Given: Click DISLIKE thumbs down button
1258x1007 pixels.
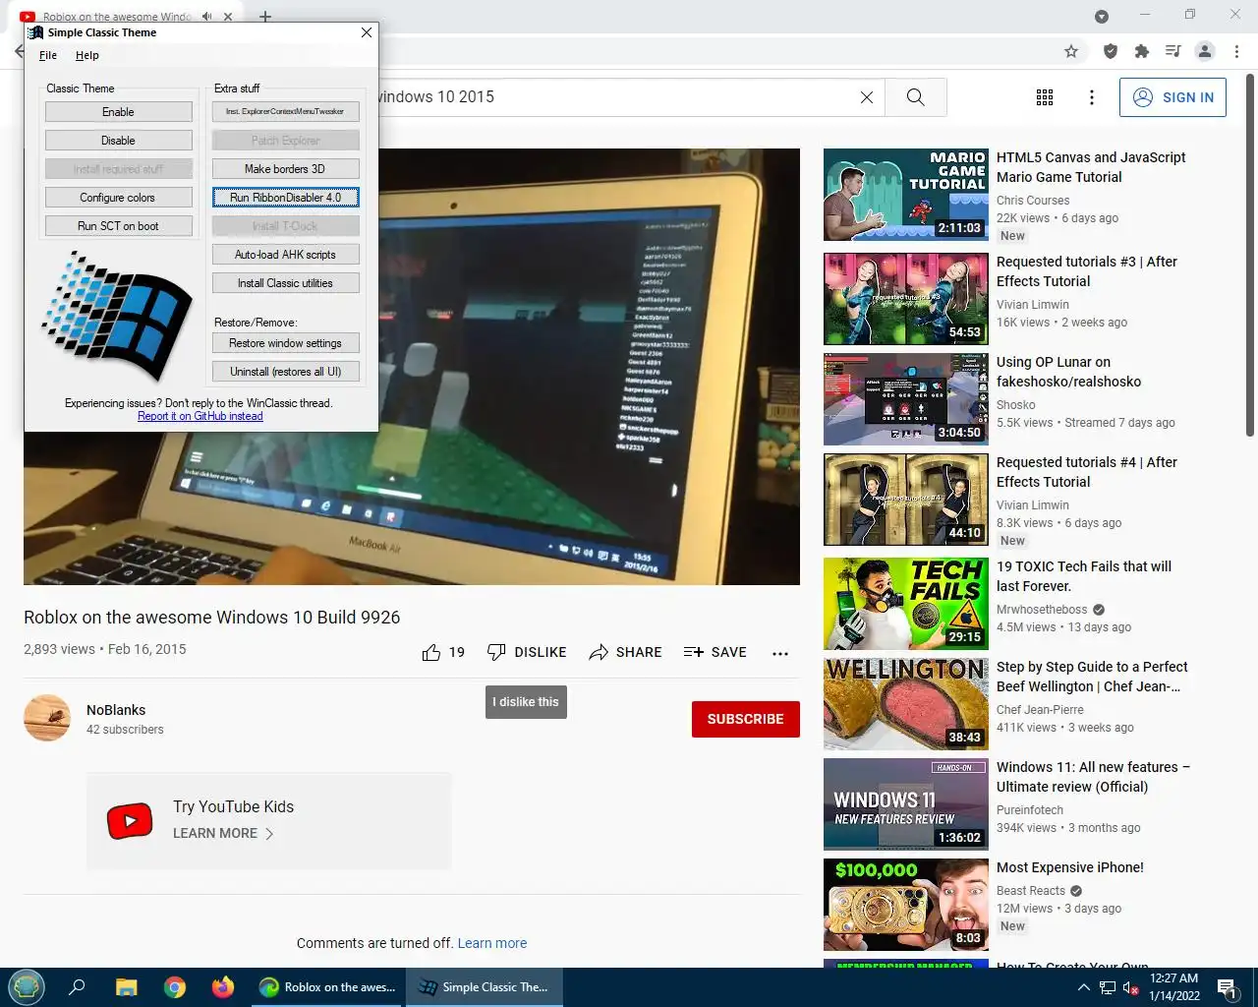Looking at the screenshot, I should coord(527,652).
